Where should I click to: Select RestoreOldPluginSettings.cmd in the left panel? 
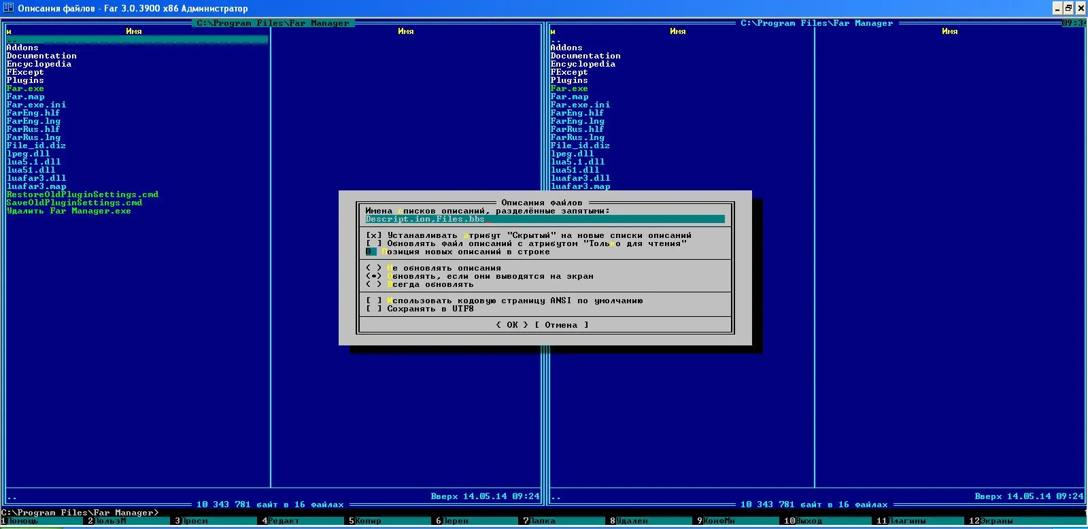[82, 194]
